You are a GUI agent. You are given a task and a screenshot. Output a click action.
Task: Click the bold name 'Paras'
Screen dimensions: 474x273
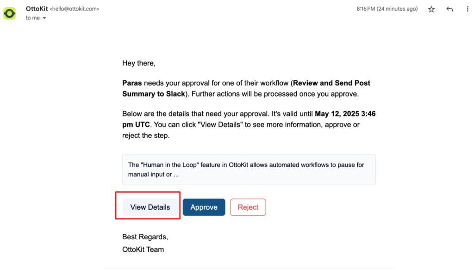tap(132, 83)
